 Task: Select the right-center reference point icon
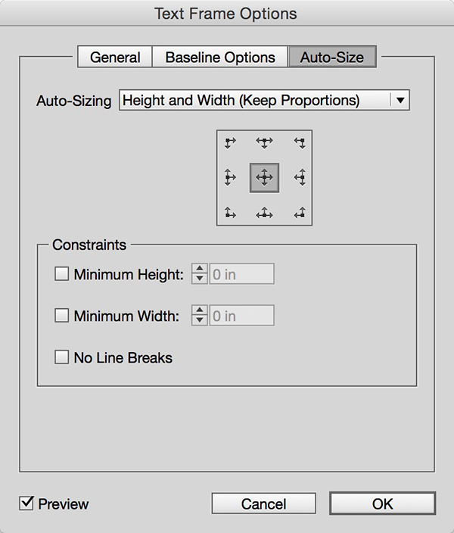click(x=300, y=177)
